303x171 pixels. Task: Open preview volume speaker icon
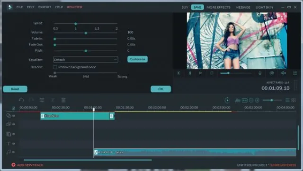tap(283, 73)
